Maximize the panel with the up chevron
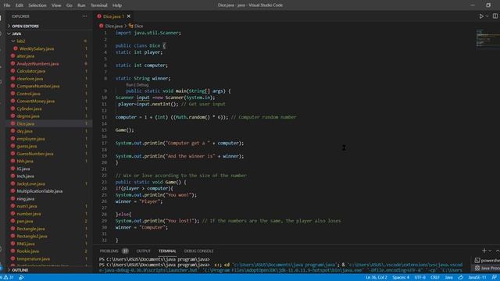 498,251
